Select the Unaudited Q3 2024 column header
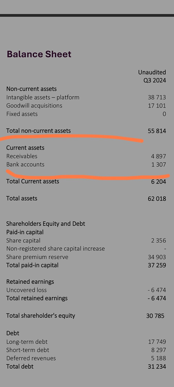Image resolution: width=174 pixels, height=387 pixels. (152, 76)
